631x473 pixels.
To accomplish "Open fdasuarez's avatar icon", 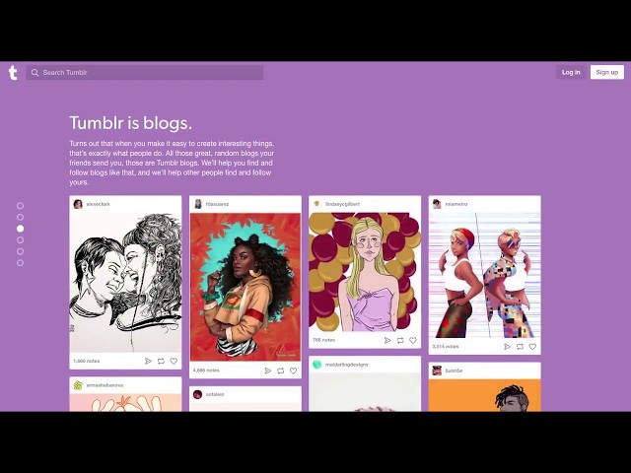I will 197,204.
